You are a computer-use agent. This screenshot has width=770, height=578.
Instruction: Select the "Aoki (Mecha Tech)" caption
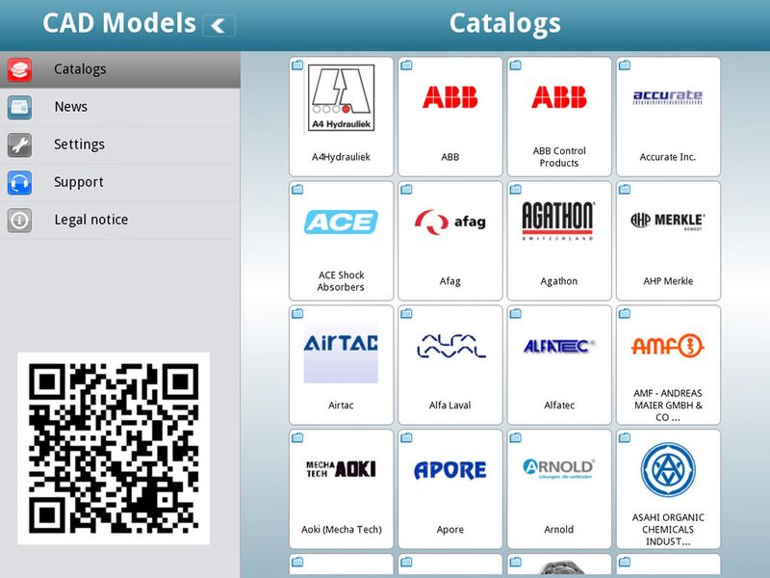tap(342, 530)
